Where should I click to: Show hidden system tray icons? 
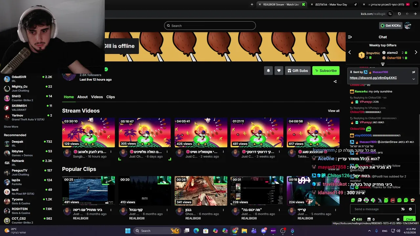(x=369, y=231)
